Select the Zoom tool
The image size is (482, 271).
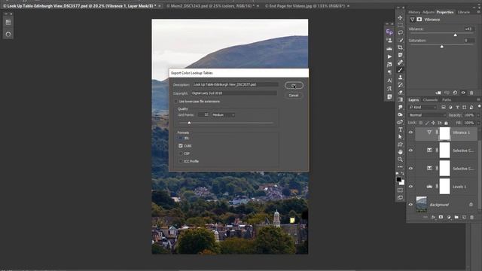[400, 159]
